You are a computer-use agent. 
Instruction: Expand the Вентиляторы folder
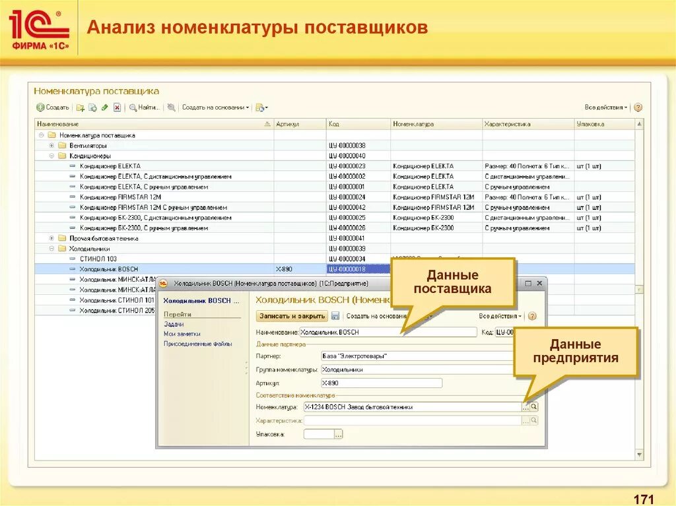point(51,146)
